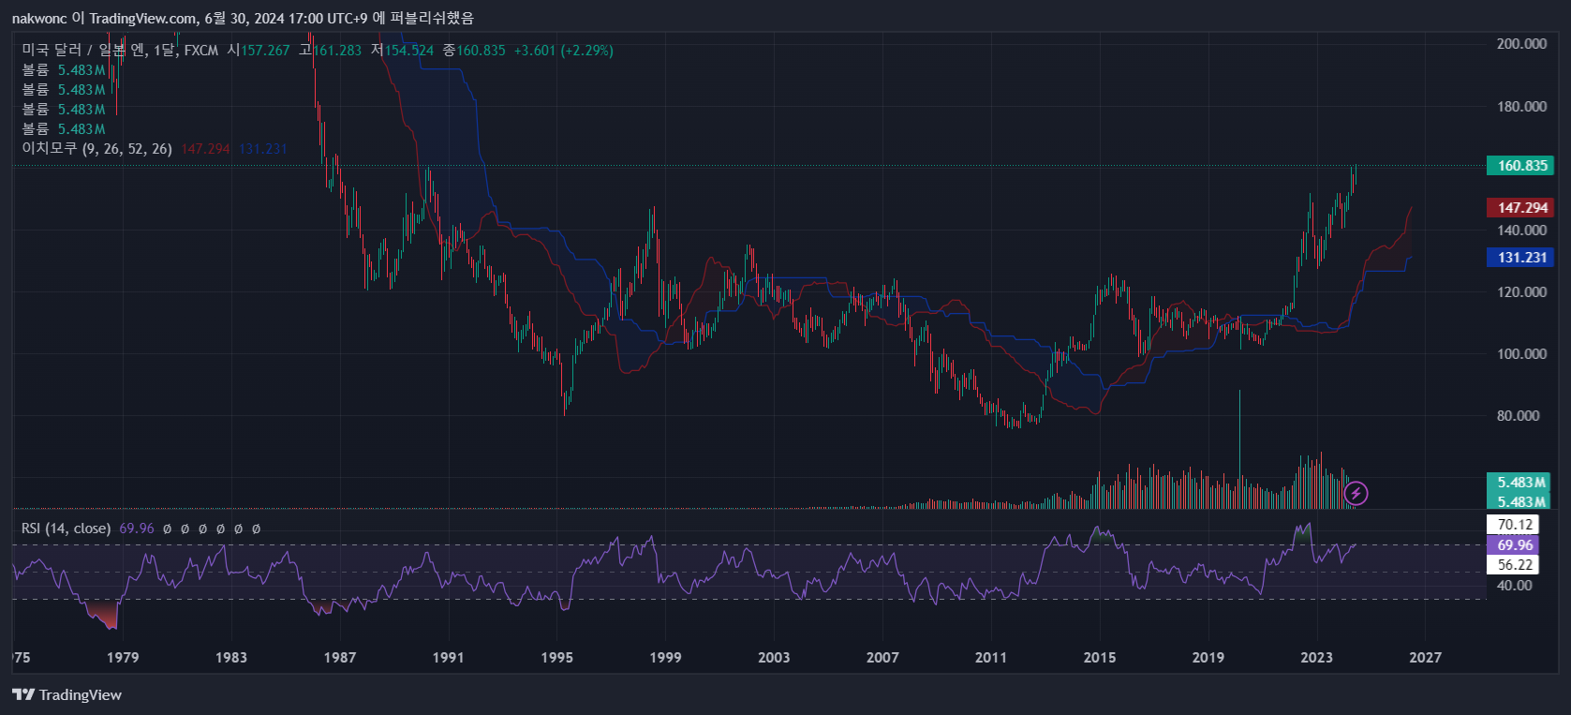1571x715 pixels.
Task: Click the 2019 year on the time axis
Action: pos(1208,657)
